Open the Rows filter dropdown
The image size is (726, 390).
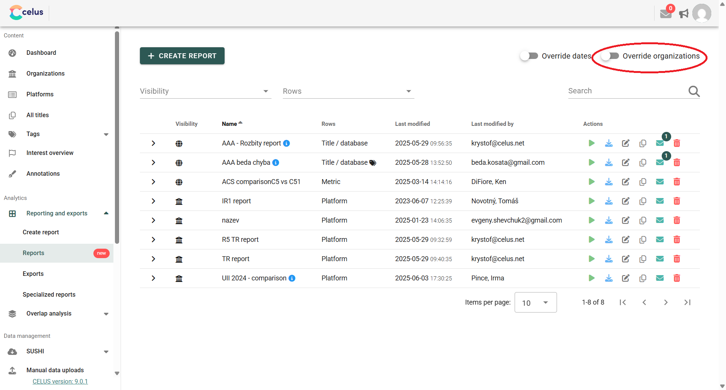pyautogui.click(x=348, y=91)
